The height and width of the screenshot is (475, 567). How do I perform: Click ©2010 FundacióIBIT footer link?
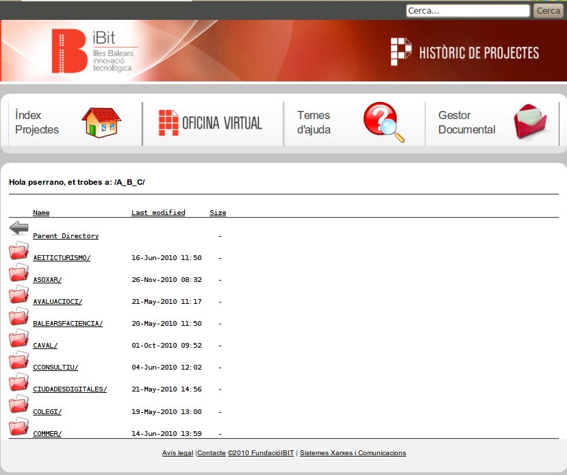point(261,453)
